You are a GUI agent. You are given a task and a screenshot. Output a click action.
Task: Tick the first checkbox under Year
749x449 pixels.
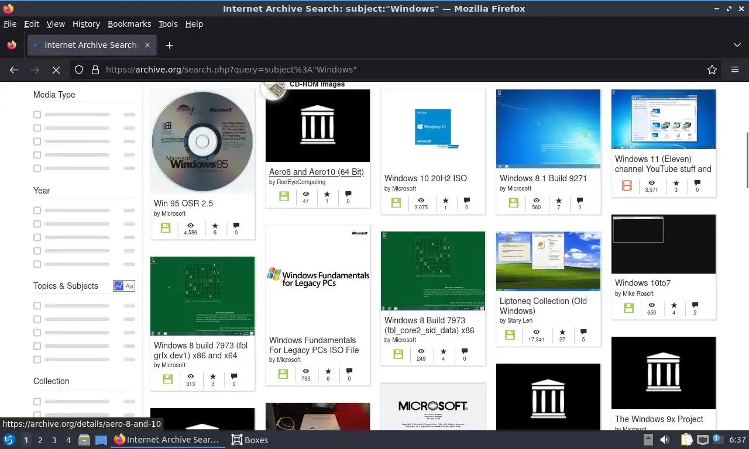coord(37,210)
